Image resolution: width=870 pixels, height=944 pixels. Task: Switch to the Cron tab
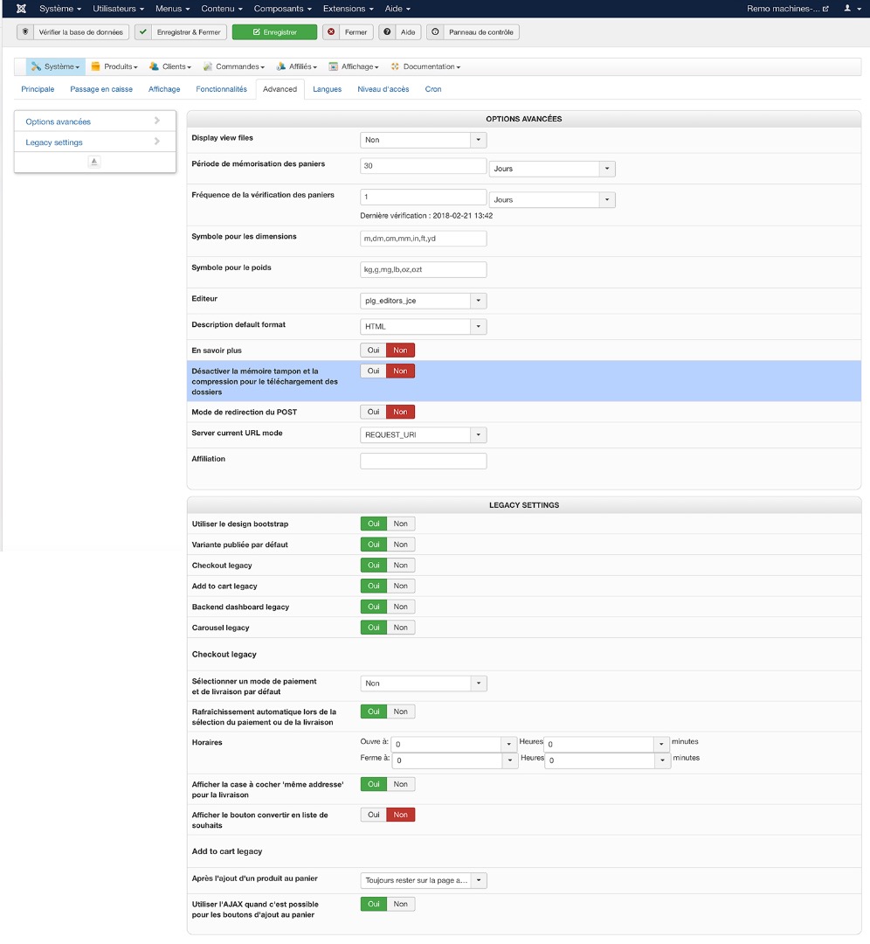(433, 89)
